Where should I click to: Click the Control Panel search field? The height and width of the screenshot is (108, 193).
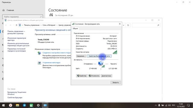tap(146, 25)
